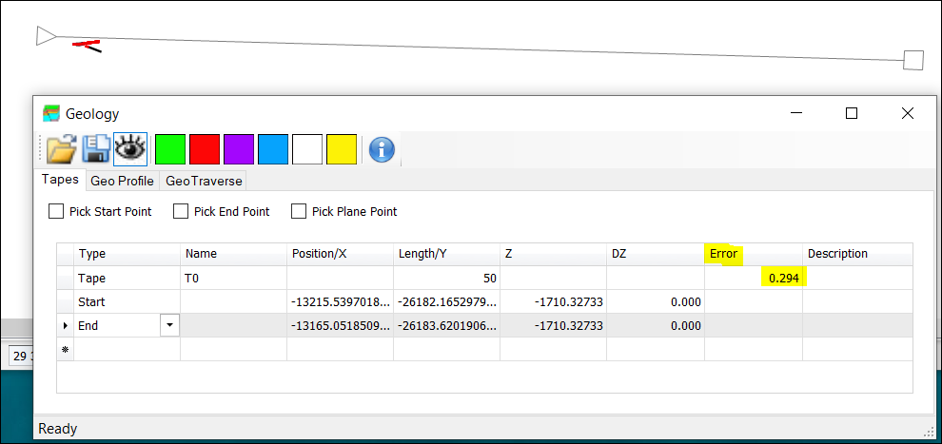Maximize the Geology window
942x444 pixels.
852,113
